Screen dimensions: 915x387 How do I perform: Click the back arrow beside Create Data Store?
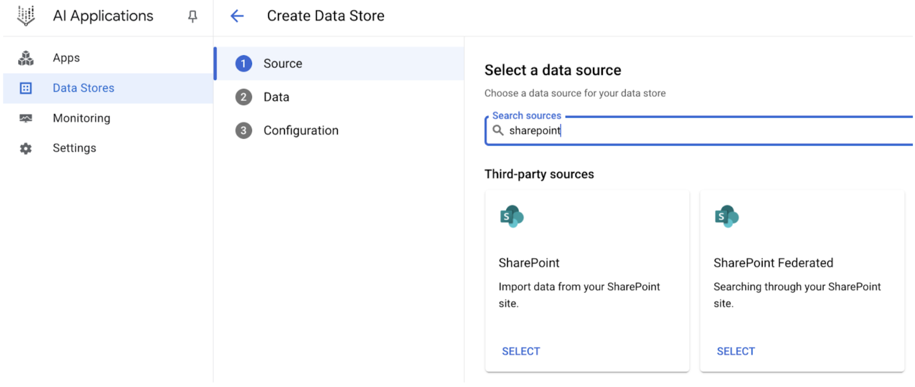(237, 16)
